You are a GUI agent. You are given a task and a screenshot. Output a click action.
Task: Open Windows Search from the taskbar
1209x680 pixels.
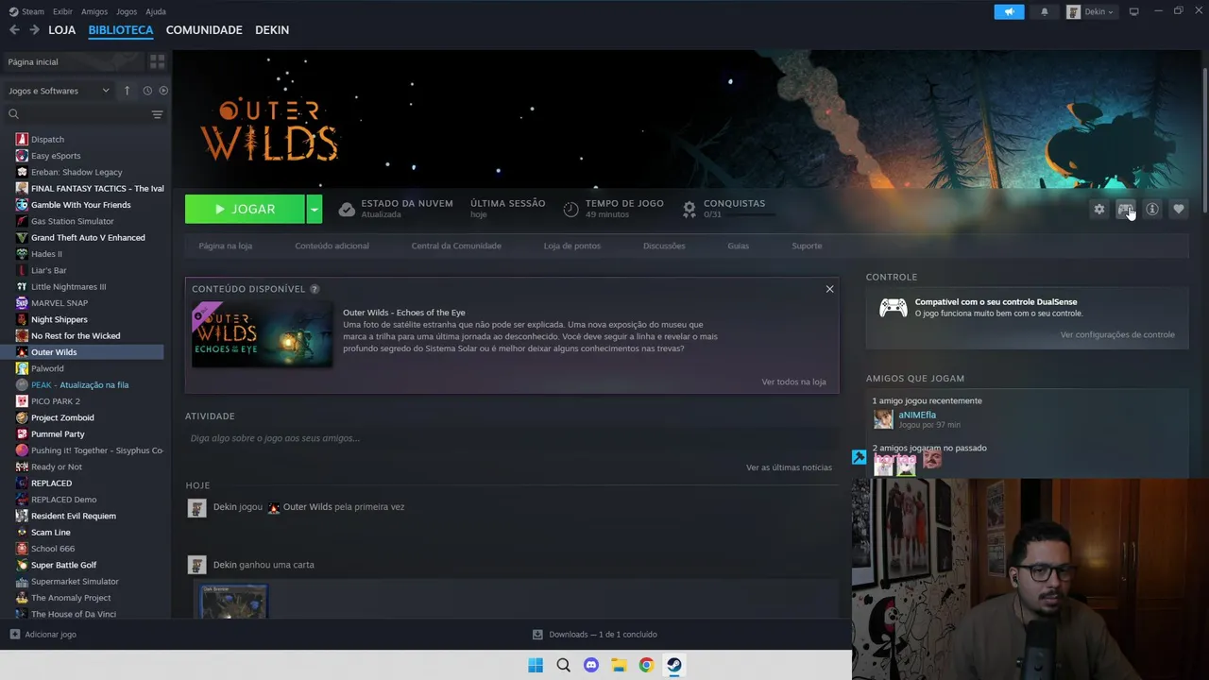click(x=564, y=665)
